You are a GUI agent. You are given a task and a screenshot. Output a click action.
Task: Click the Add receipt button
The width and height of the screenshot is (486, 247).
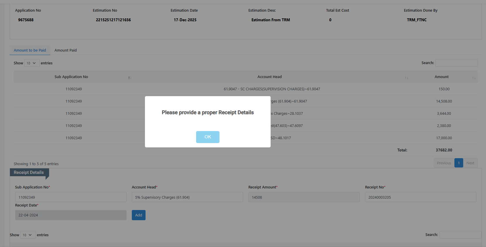point(139,215)
